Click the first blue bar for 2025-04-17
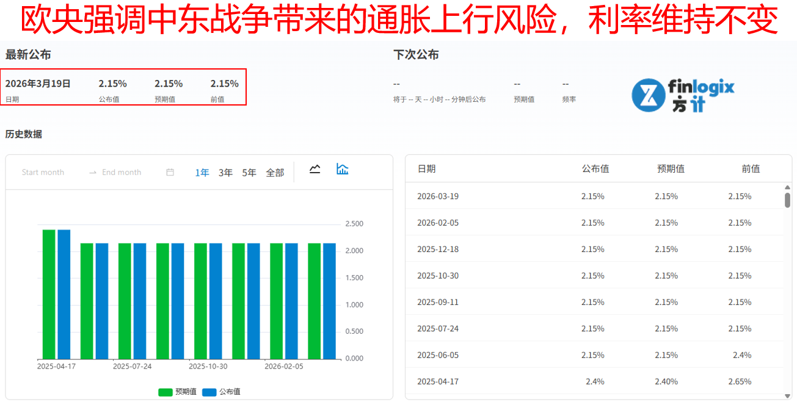This screenshot has height=402, width=797. tap(64, 294)
